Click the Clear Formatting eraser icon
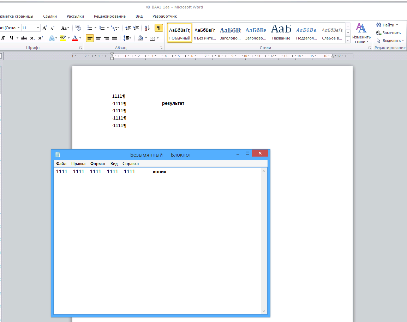 (x=78, y=28)
